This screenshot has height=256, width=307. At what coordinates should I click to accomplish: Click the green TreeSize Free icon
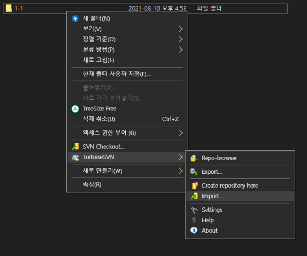(x=75, y=109)
